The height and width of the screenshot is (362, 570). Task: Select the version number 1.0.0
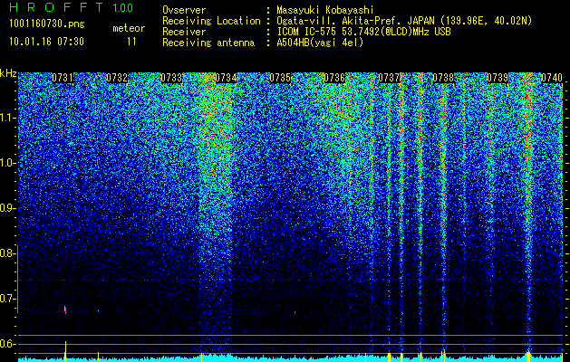(123, 7)
